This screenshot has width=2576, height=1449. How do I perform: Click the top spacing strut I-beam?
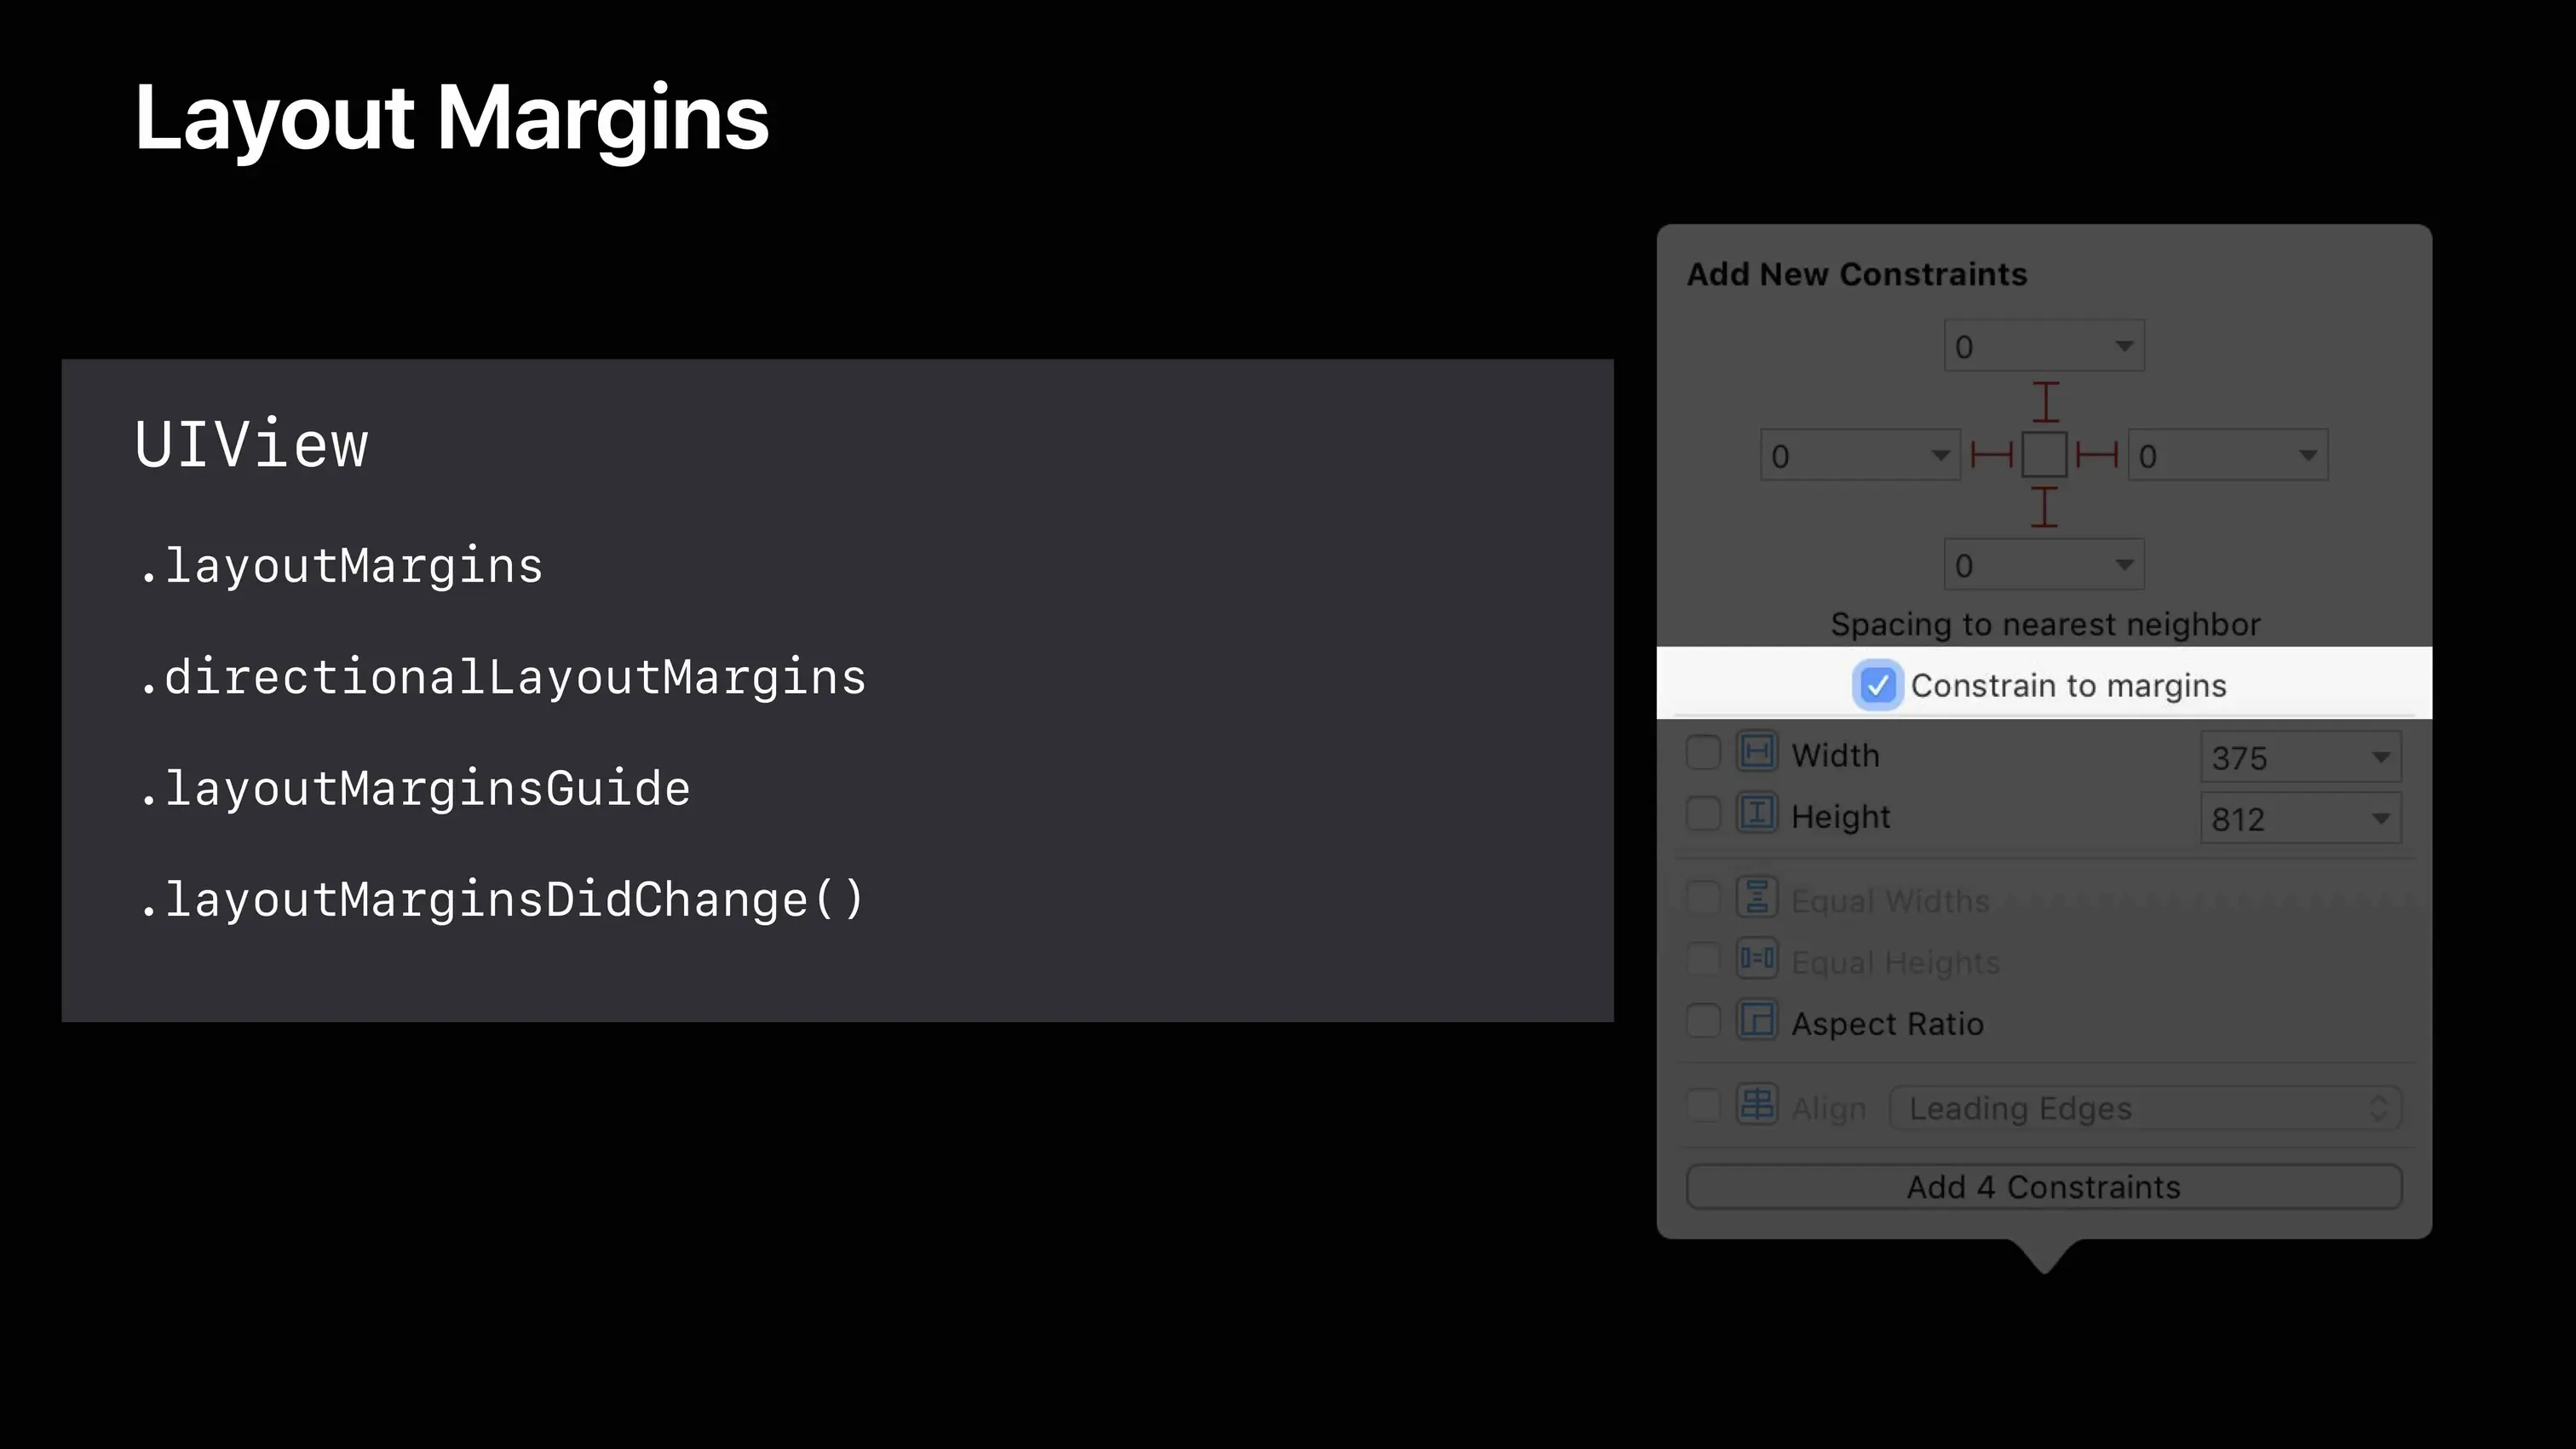click(x=2045, y=402)
